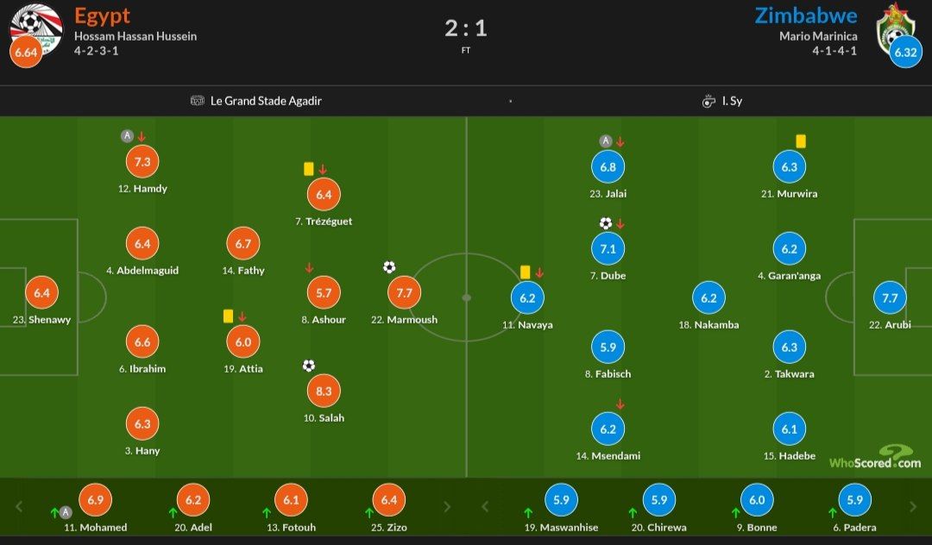Click the WhoScored.com logo
932x545 pixels.
click(x=875, y=459)
